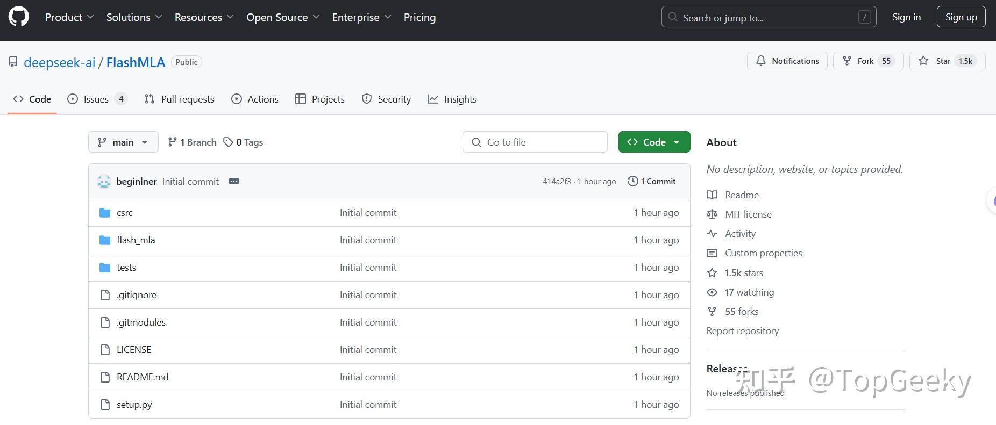Expand commit message ellipsis button
Image resolution: width=996 pixels, height=425 pixels.
[234, 182]
